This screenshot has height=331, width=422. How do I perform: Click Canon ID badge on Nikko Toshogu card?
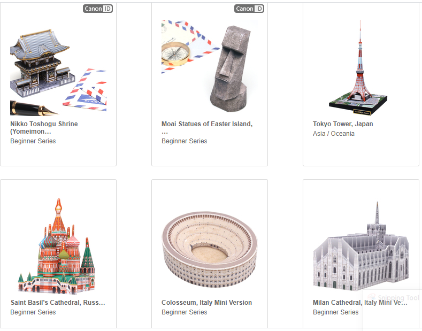point(98,9)
